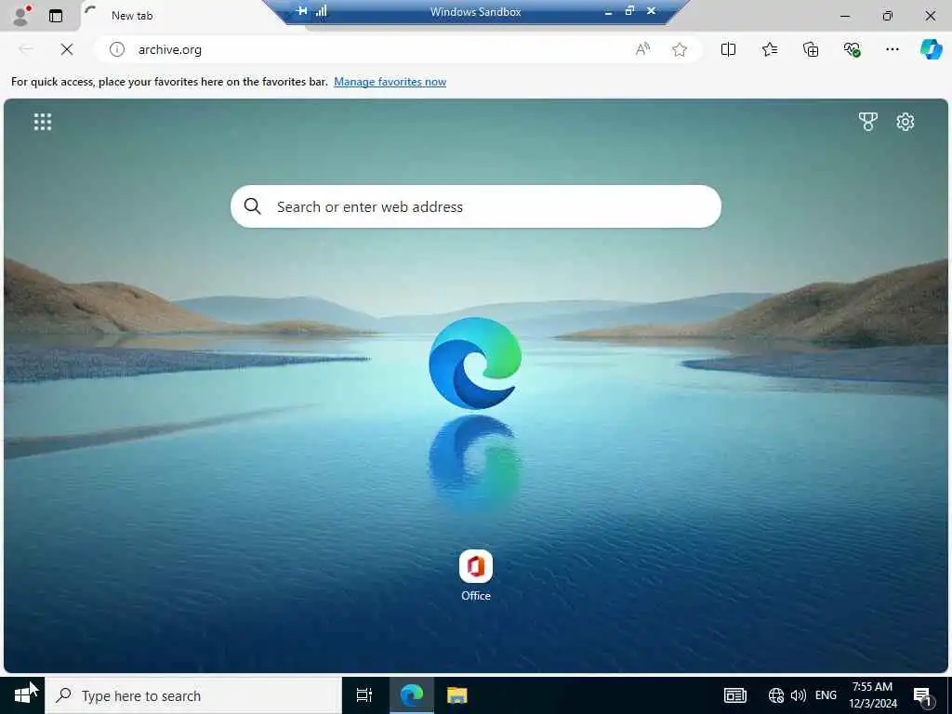Open Settings and more ellipsis menu
The height and width of the screenshot is (714, 952).
click(892, 49)
